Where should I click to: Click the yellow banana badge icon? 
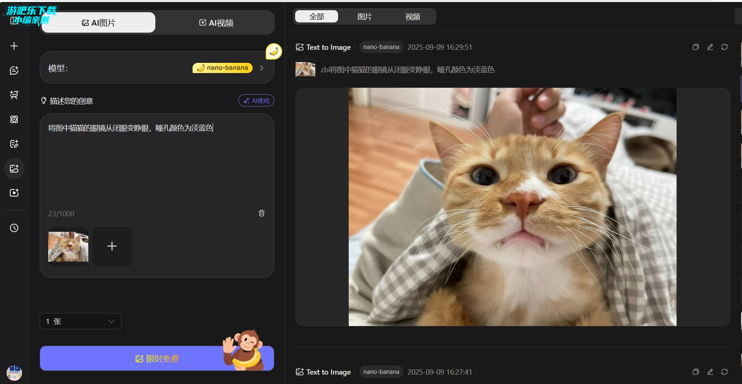(274, 51)
